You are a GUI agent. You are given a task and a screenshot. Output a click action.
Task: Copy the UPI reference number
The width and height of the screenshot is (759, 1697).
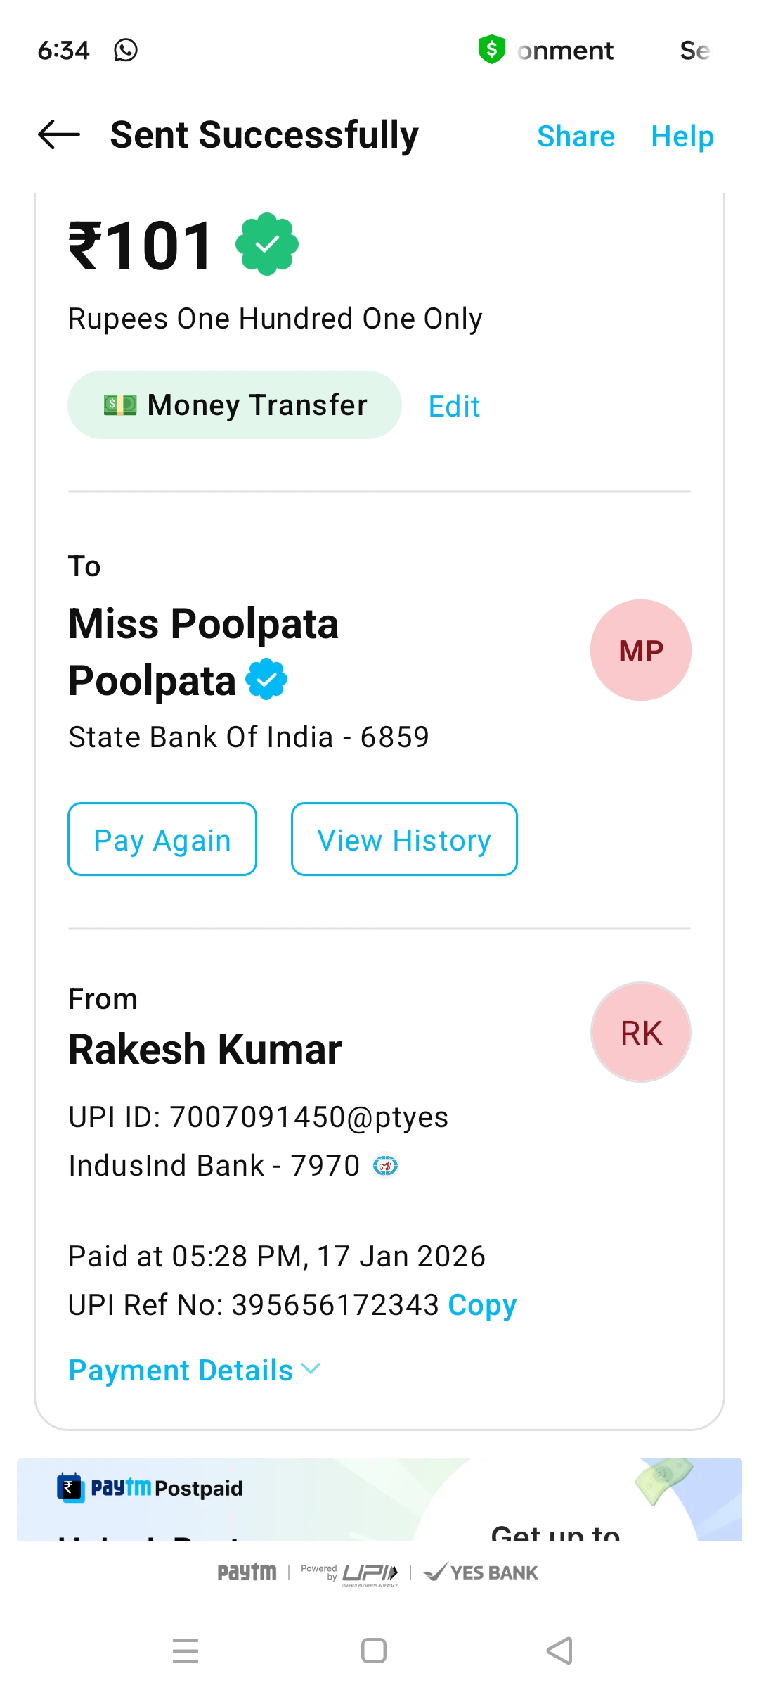tap(482, 1305)
